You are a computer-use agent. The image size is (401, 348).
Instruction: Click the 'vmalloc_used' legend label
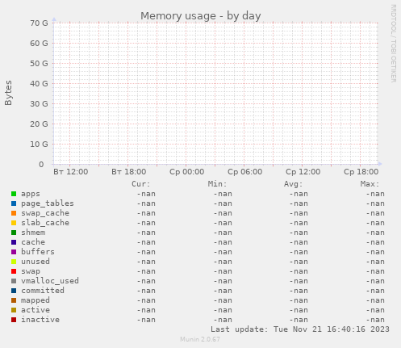50,281
